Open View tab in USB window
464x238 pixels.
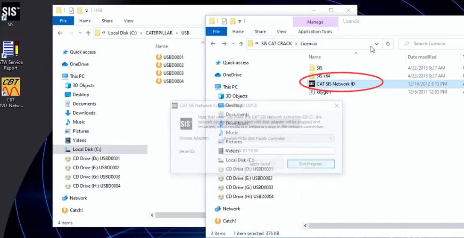(128, 21)
